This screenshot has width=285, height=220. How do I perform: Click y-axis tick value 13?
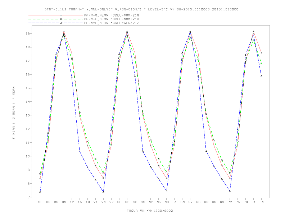(28, 115)
